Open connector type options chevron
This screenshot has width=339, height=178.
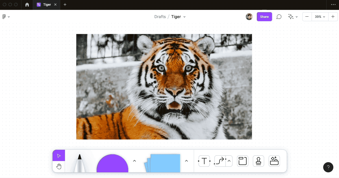click(x=229, y=161)
